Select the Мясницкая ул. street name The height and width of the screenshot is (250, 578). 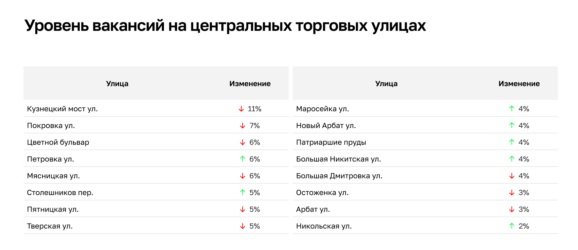coord(53,176)
